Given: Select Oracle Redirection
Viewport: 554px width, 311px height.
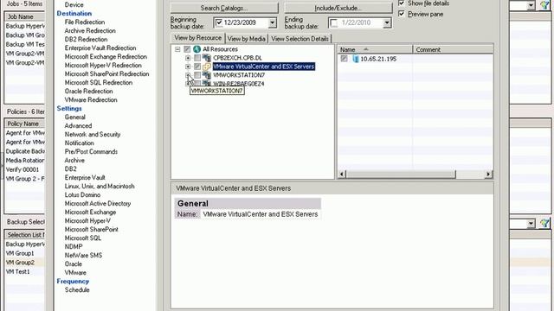Looking at the screenshot, I should [x=88, y=91].
